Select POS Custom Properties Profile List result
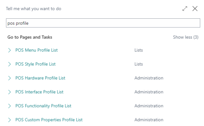 pos(49,120)
